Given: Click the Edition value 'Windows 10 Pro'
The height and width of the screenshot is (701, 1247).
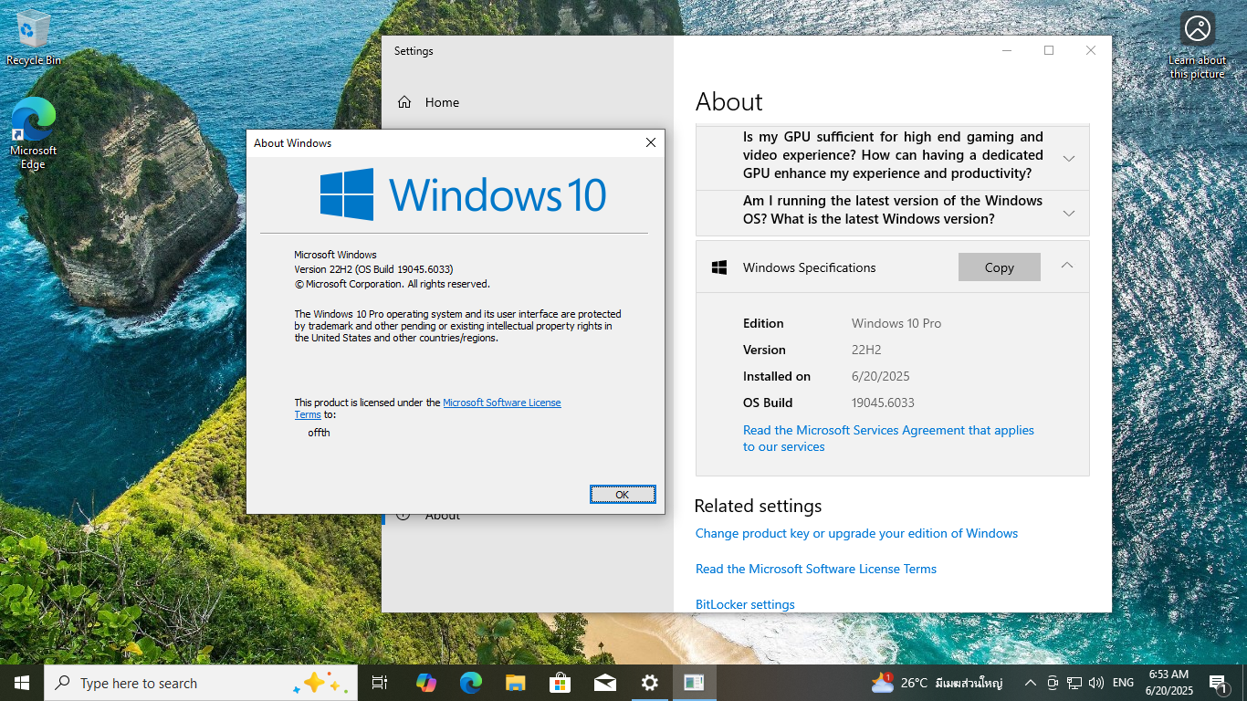Looking at the screenshot, I should click(896, 323).
